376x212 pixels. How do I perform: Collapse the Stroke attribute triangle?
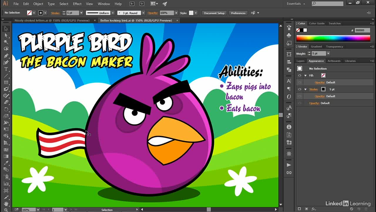click(x=305, y=89)
